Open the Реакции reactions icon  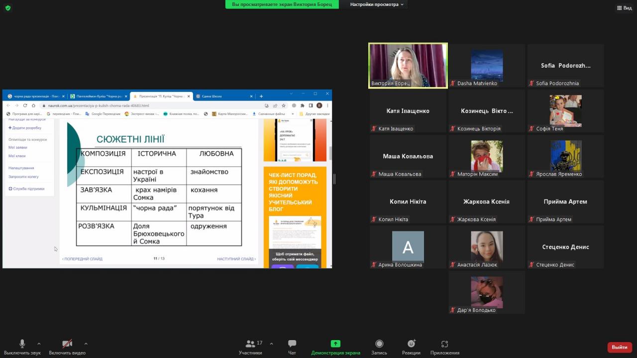tap(411, 344)
